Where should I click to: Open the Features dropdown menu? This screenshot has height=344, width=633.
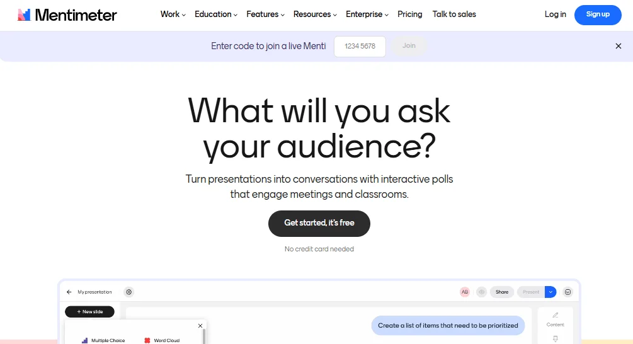click(x=265, y=14)
